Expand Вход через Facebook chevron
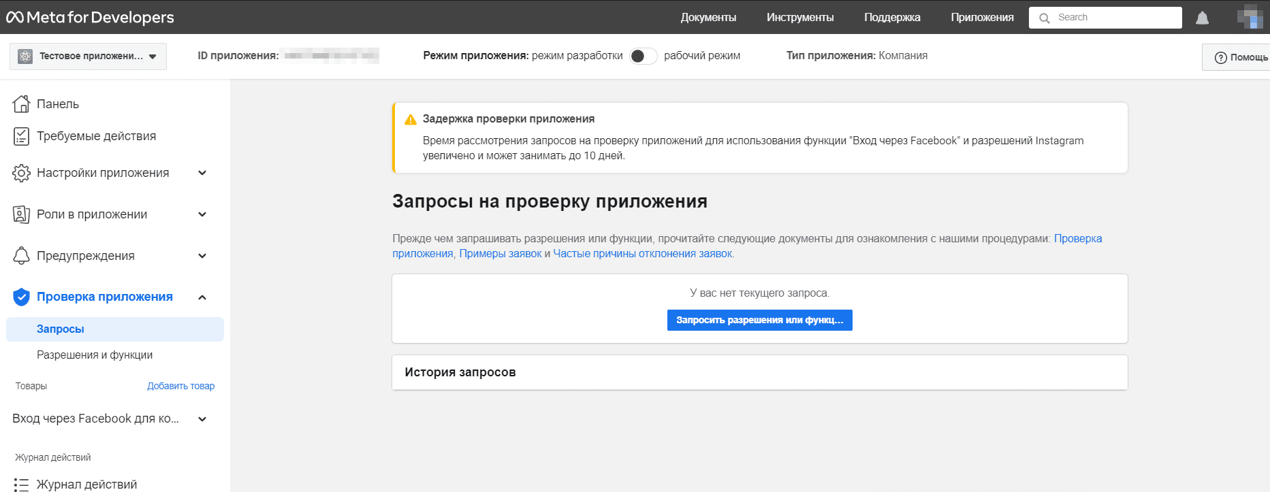This screenshot has height=492, width=1270. pos(202,419)
